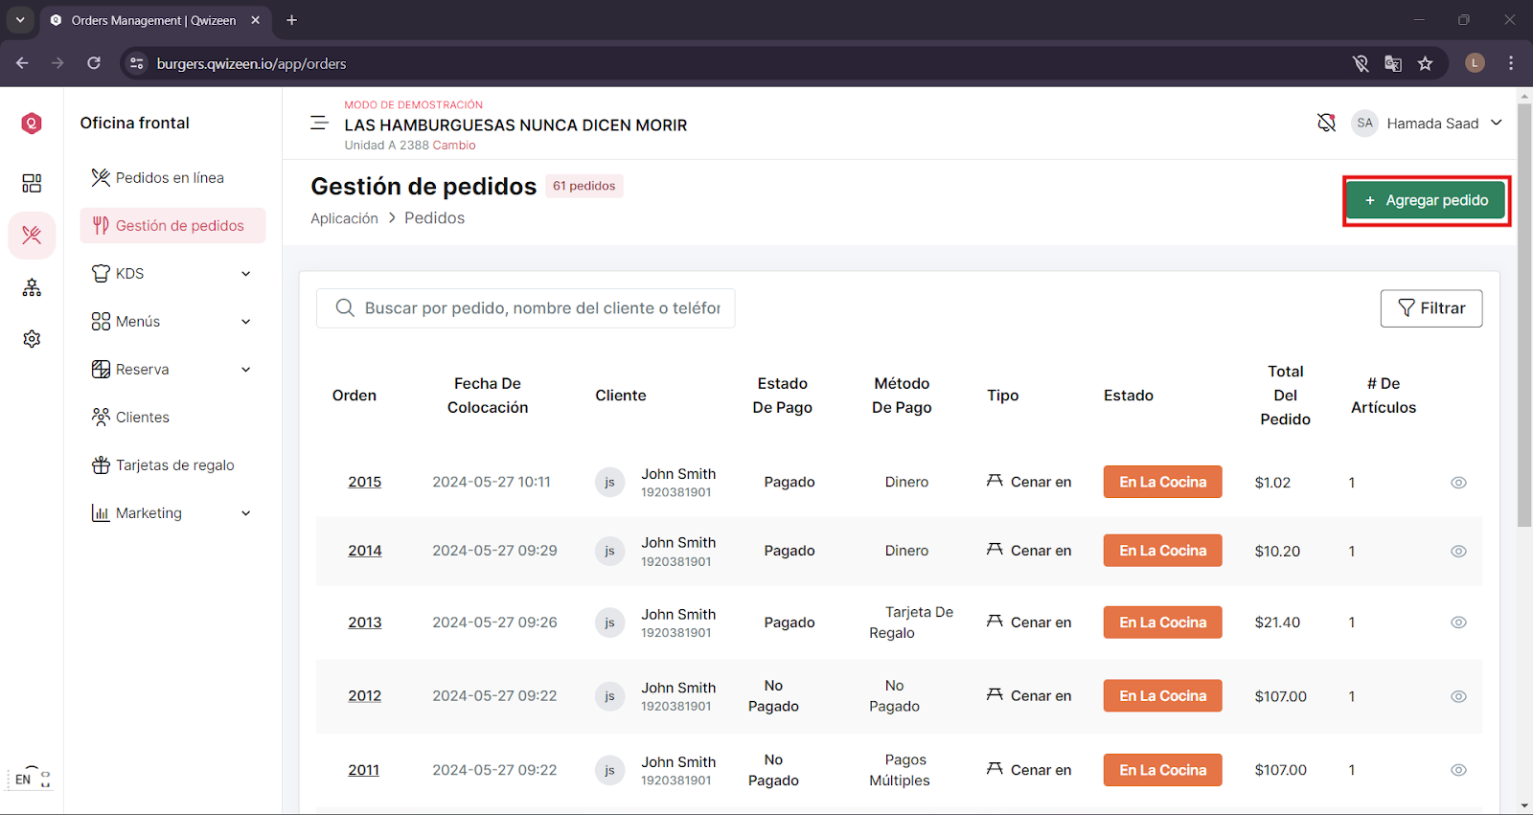Click En La Cocina status for order 2015
The width and height of the screenshot is (1533, 815).
pos(1162,482)
